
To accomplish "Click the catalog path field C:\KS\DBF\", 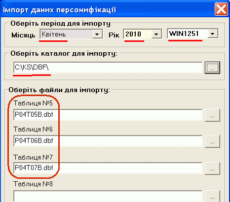I will pyautogui.click(x=108, y=67).
